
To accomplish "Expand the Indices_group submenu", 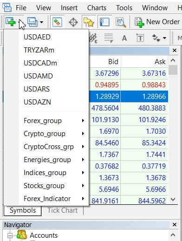I will 46,173.
